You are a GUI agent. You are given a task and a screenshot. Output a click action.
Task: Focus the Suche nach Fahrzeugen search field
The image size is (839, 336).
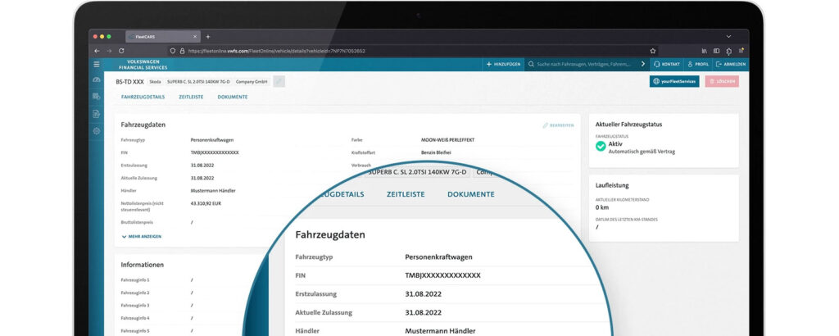585,64
